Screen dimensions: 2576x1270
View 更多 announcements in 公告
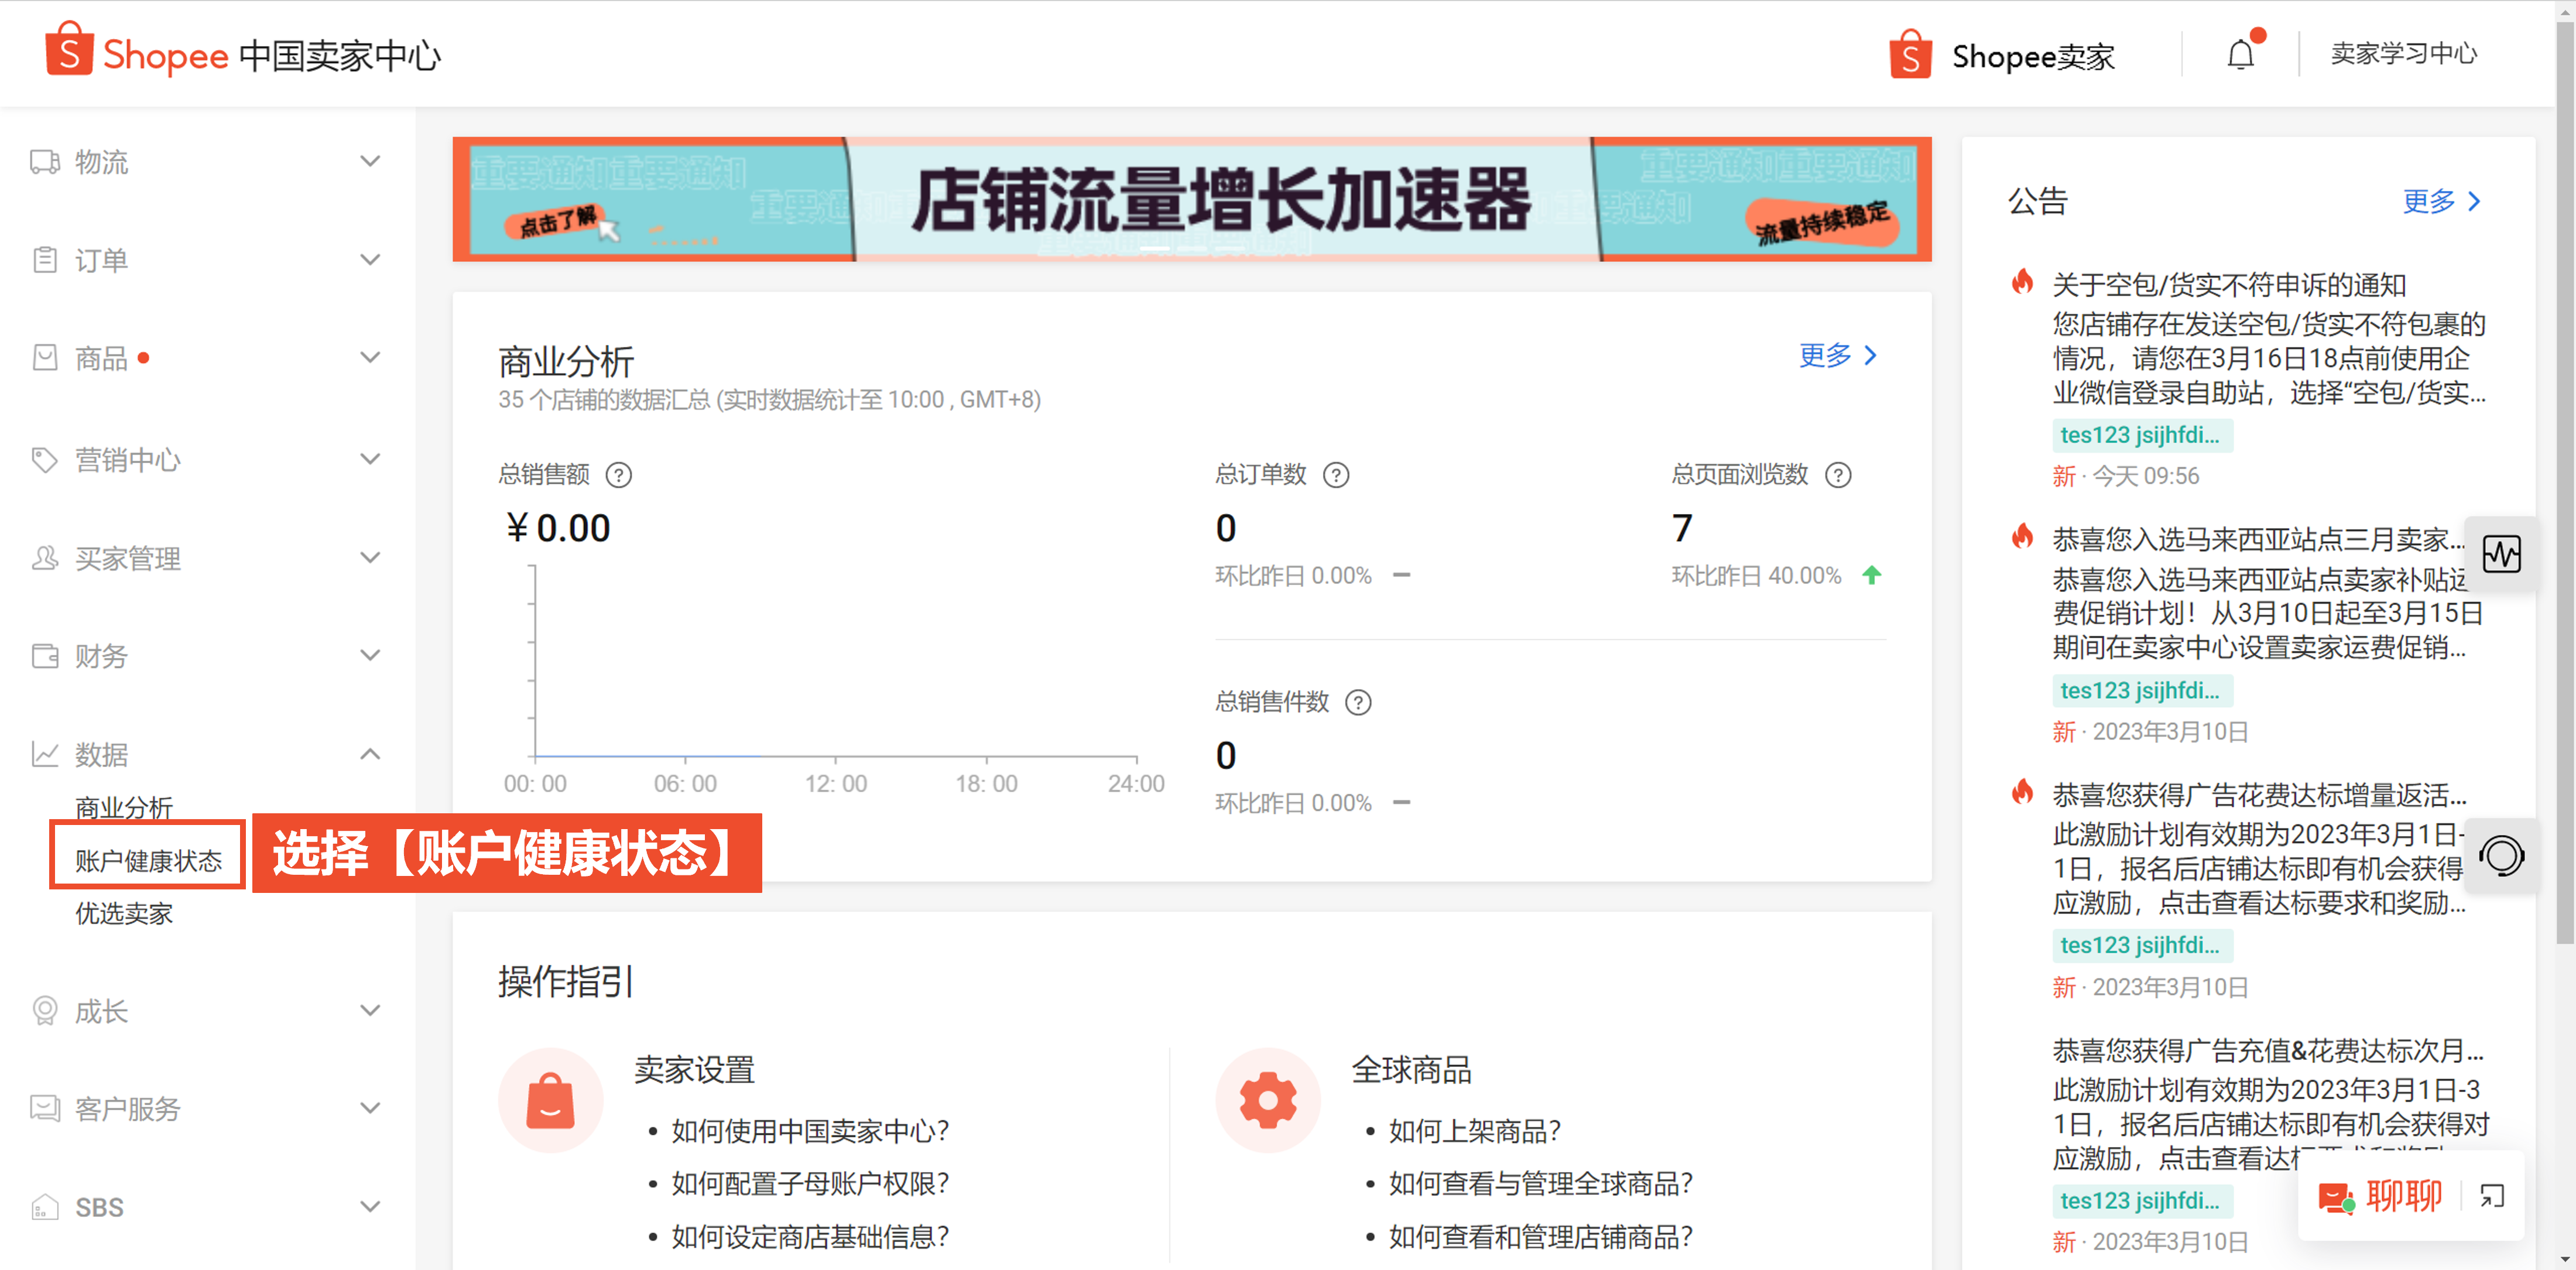[x=2442, y=201]
